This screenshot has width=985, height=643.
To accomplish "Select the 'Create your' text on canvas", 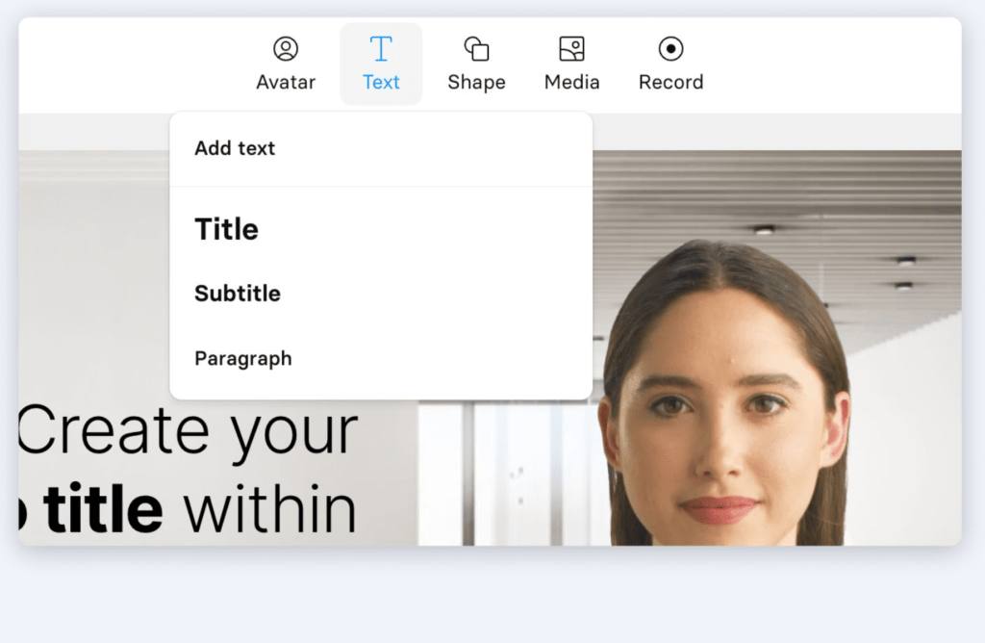I will (x=189, y=431).
